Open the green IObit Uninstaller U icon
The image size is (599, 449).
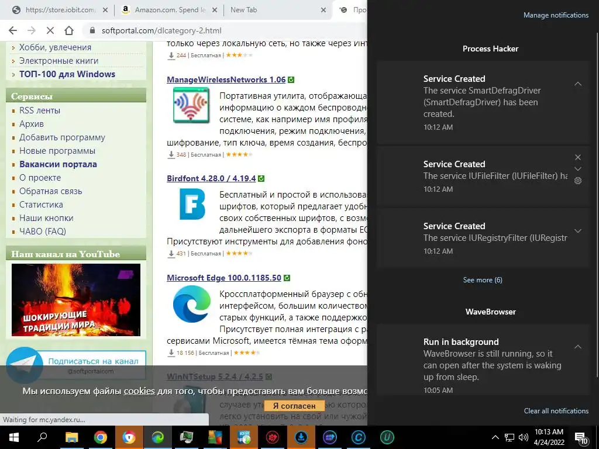(387, 437)
